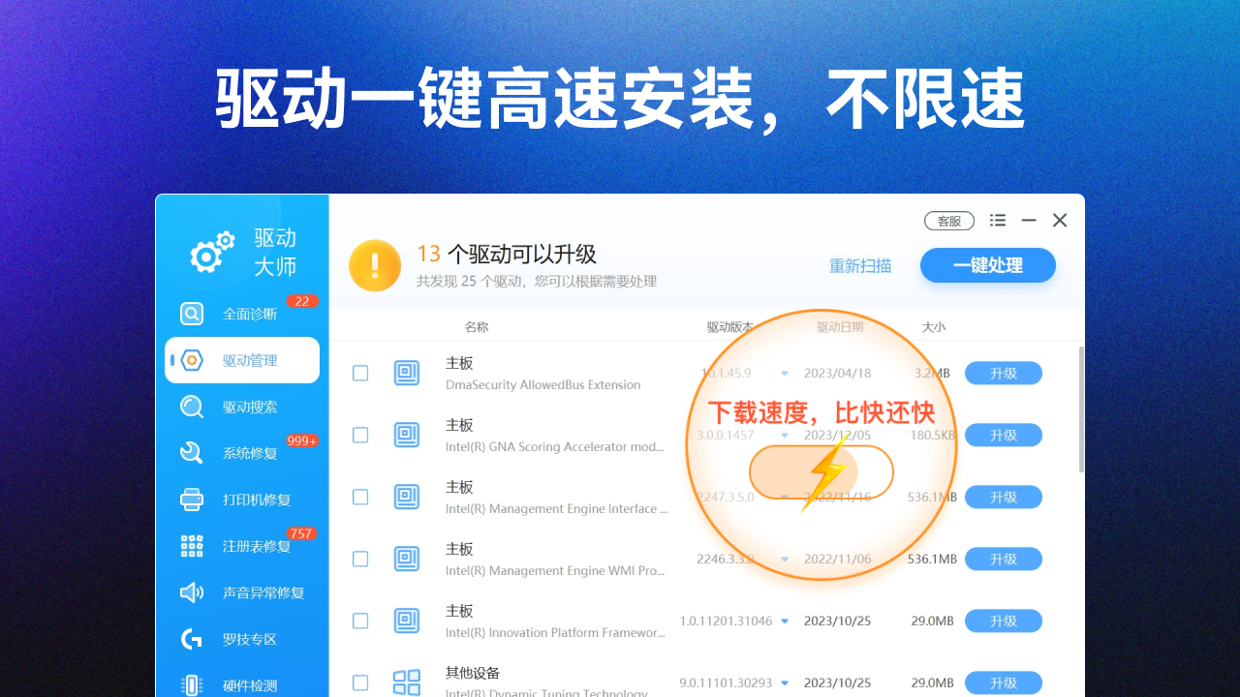
Task: Expand the Dynamic Tuning version selector
Action: pyautogui.click(x=785, y=682)
